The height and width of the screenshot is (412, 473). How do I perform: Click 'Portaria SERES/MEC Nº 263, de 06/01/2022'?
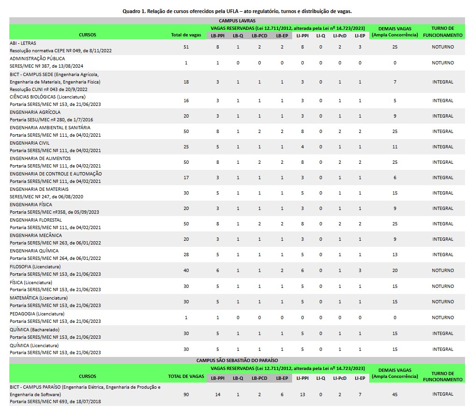pyautogui.click(x=55, y=243)
